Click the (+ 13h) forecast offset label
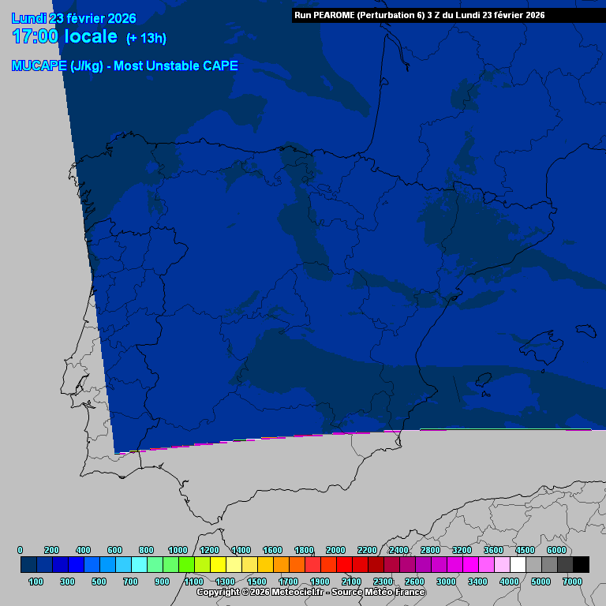 point(146,39)
